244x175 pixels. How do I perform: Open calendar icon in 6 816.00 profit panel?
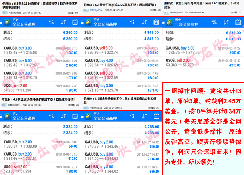238,22
